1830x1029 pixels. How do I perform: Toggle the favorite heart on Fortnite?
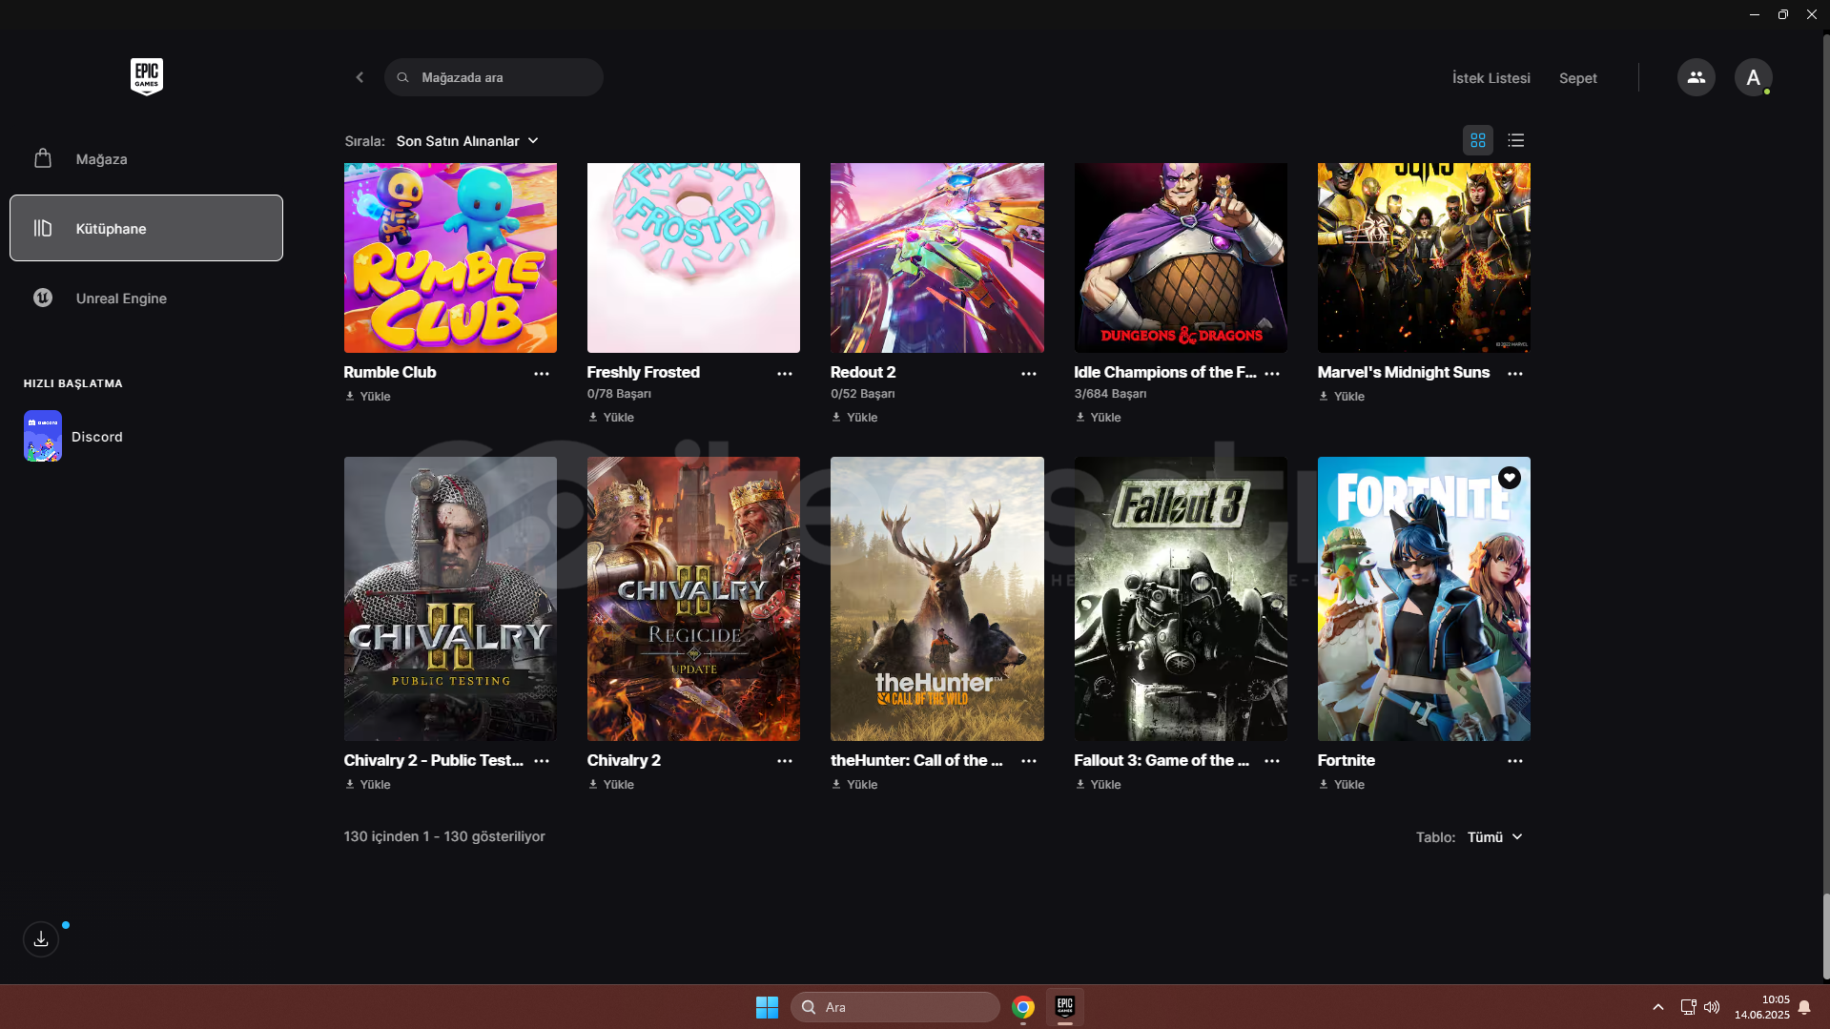coord(1509,478)
